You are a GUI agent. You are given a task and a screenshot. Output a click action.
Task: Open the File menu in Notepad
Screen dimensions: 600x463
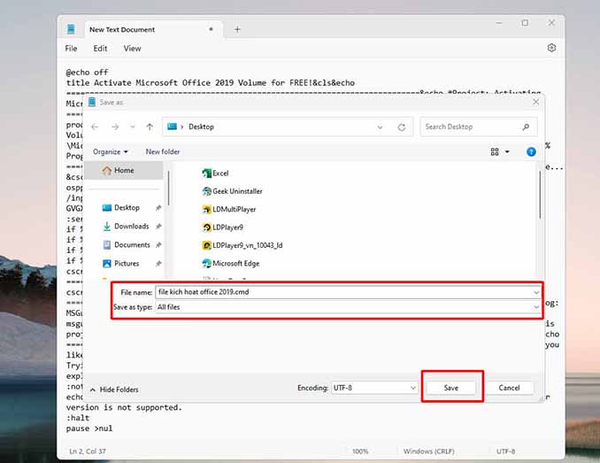click(x=71, y=48)
